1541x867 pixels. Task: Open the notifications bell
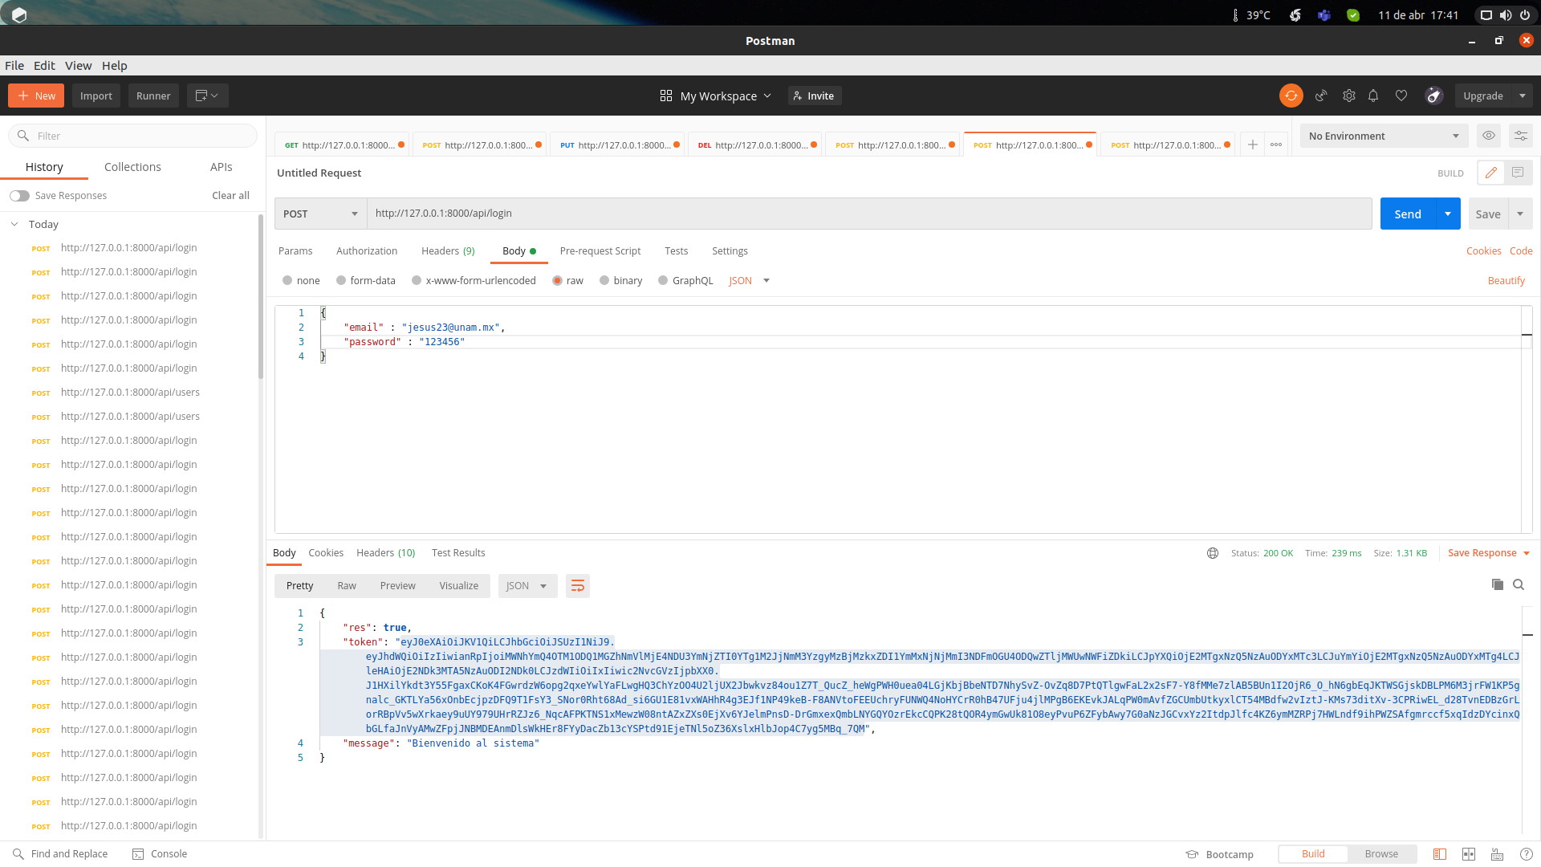coord(1373,96)
